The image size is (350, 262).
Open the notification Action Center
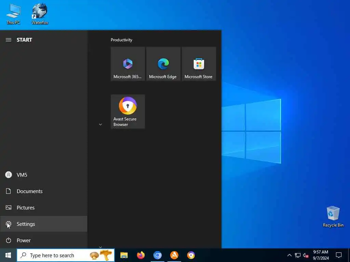(339, 255)
